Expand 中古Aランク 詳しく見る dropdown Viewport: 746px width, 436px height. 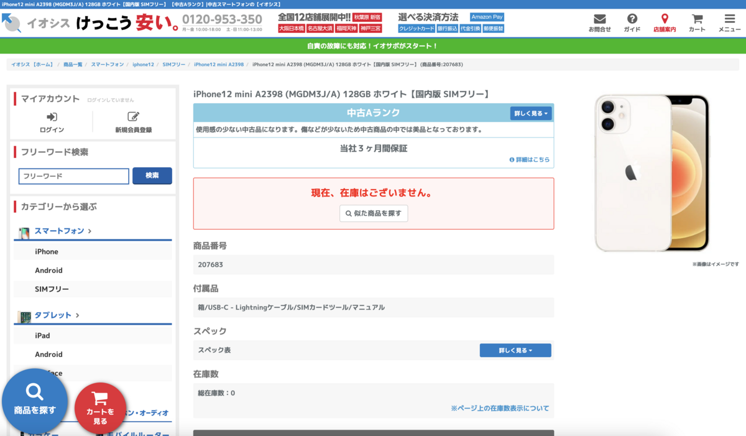tap(531, 113)
